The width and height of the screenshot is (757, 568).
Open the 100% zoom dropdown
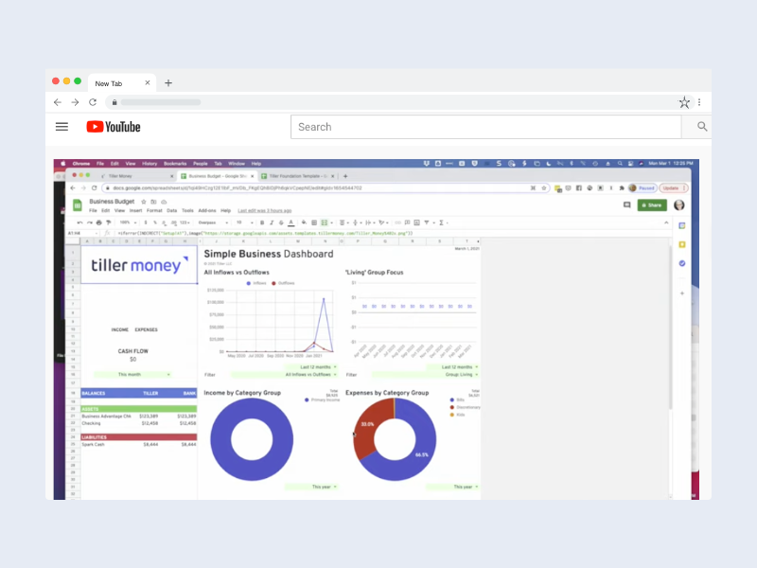128,222
